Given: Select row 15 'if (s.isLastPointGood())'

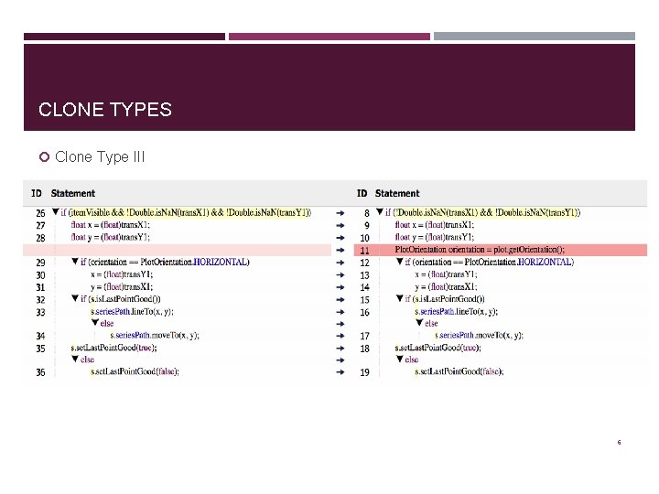Looking at the screenshot, I should point(445,299).
